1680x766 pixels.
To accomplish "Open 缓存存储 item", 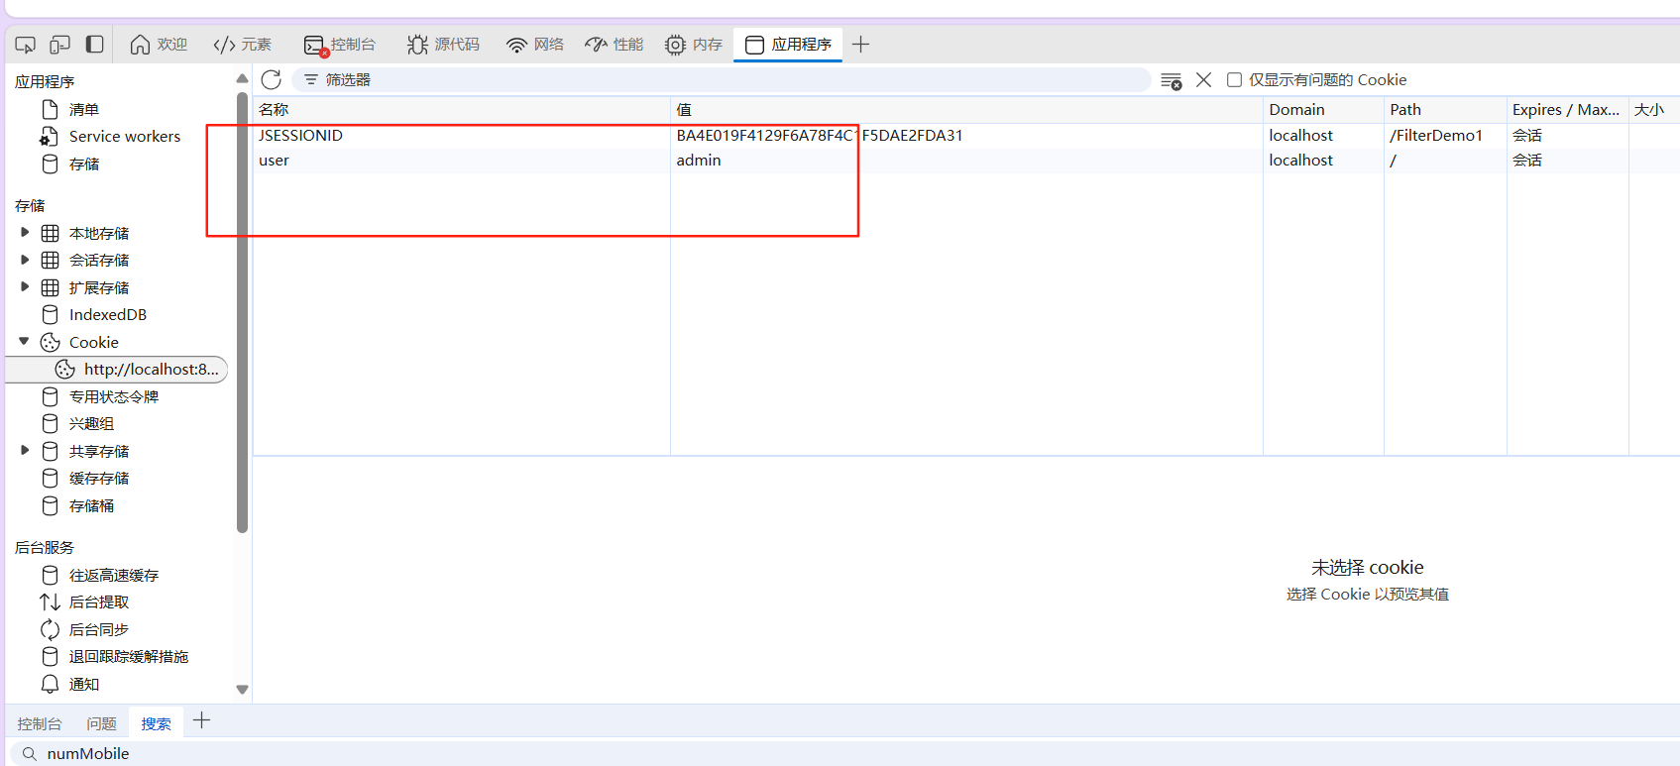I will pos(99,479).
